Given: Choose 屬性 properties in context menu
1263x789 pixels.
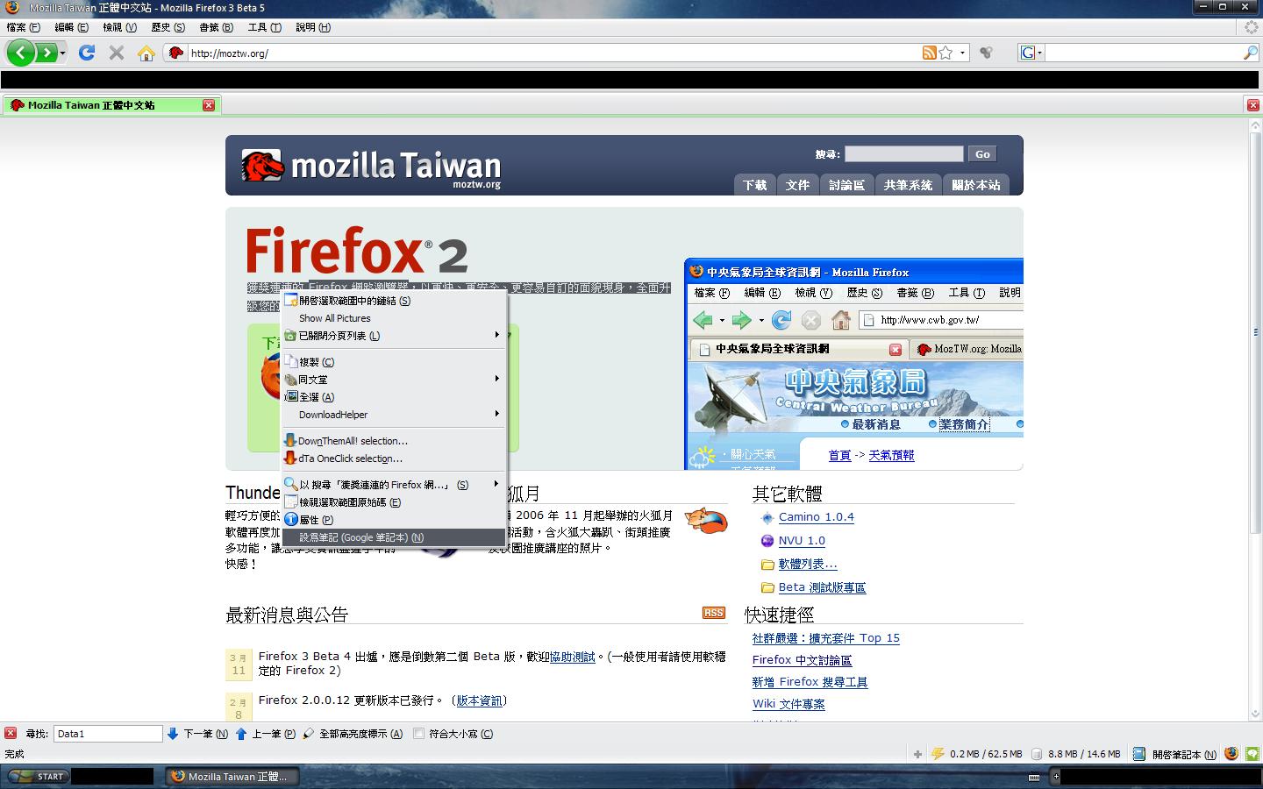Looking at the screenshot, I should (x=394, y=520).
